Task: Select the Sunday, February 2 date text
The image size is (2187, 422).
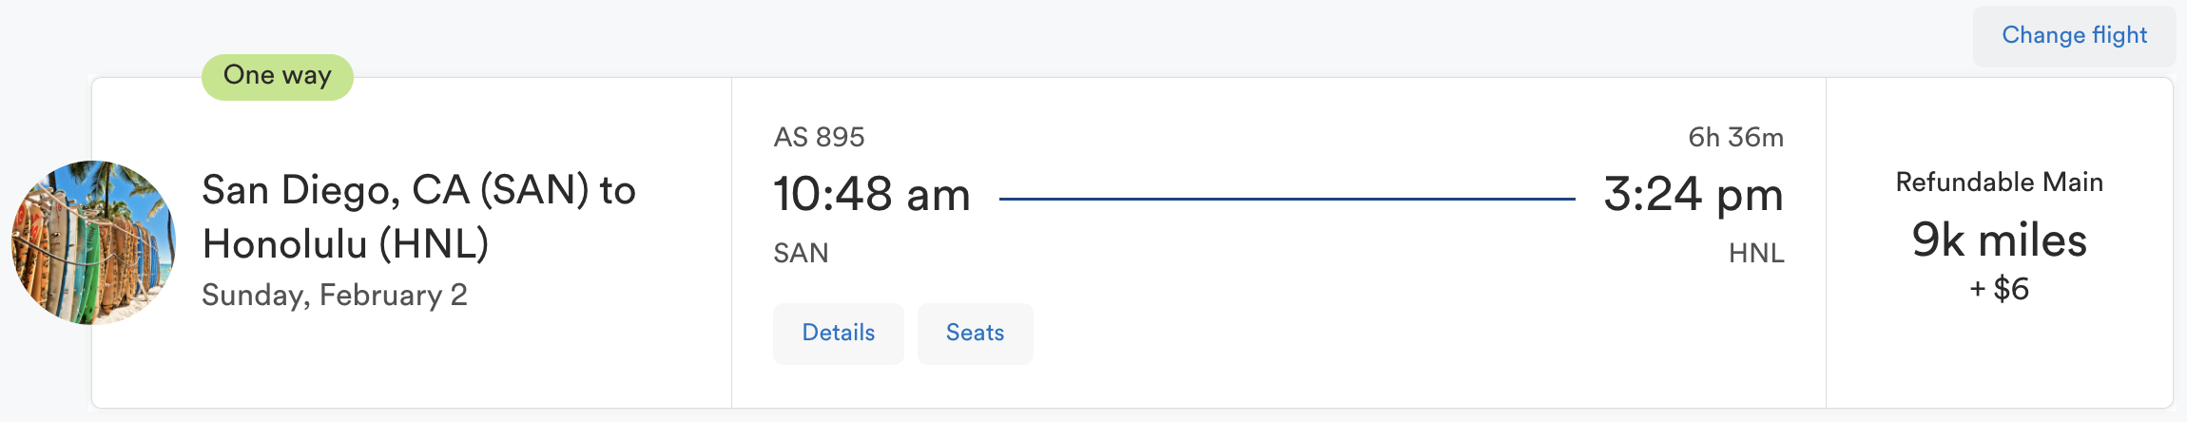Action: (335, 295)
